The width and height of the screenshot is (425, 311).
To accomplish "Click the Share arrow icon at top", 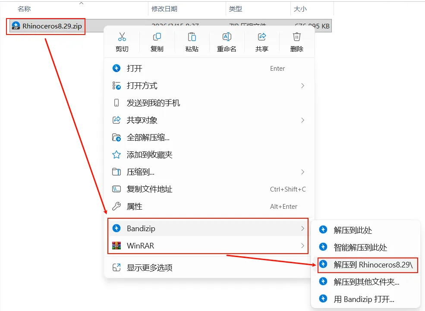I will coord(262,37).
